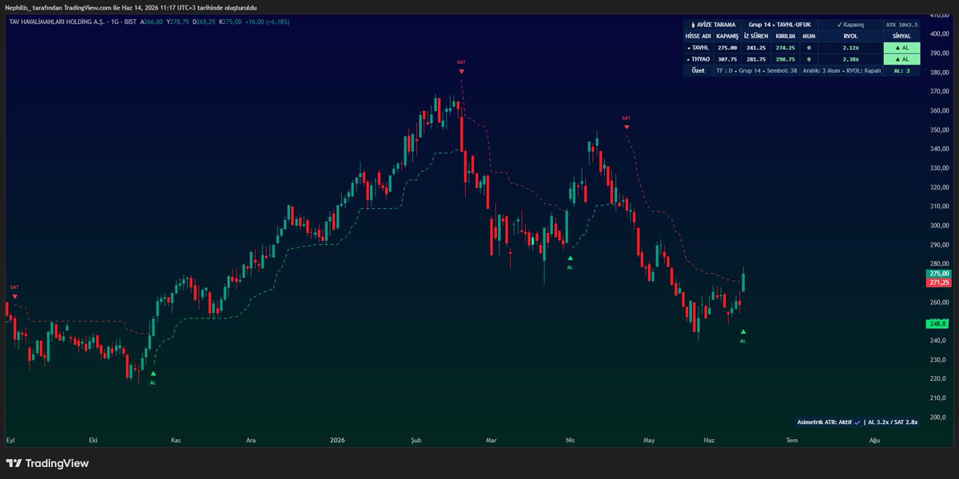Click the green 248,6 price axis label

click(937, 323)
